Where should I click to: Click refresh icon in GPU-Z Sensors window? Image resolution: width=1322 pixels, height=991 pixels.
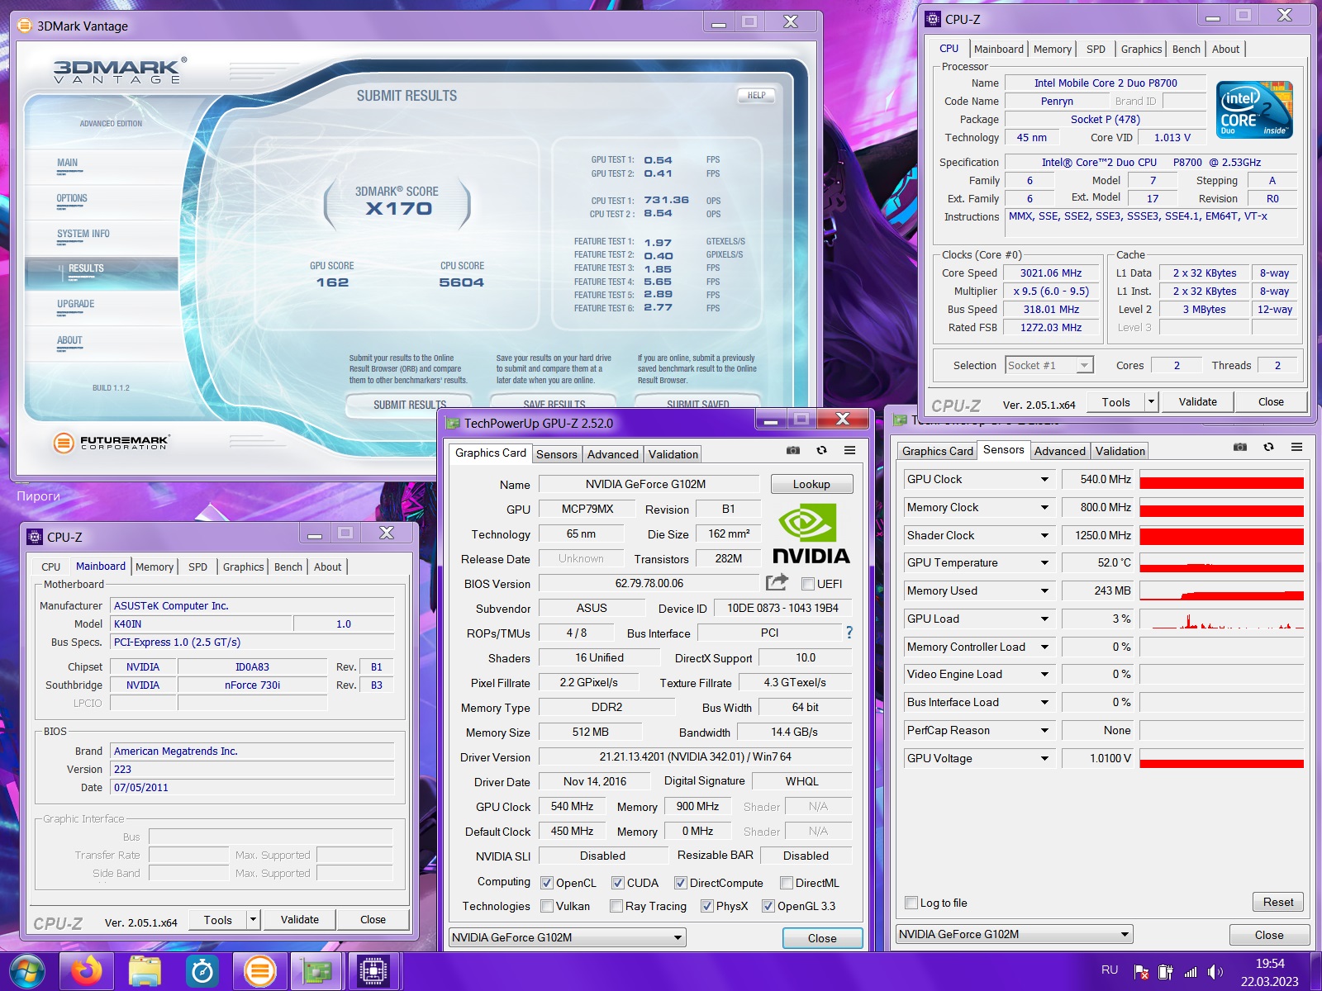point(1268,447)
